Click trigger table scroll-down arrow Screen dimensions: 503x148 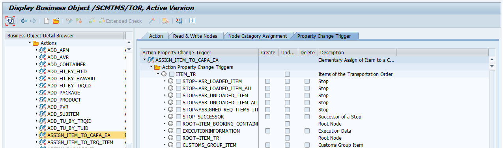click(x=492, y=67)
